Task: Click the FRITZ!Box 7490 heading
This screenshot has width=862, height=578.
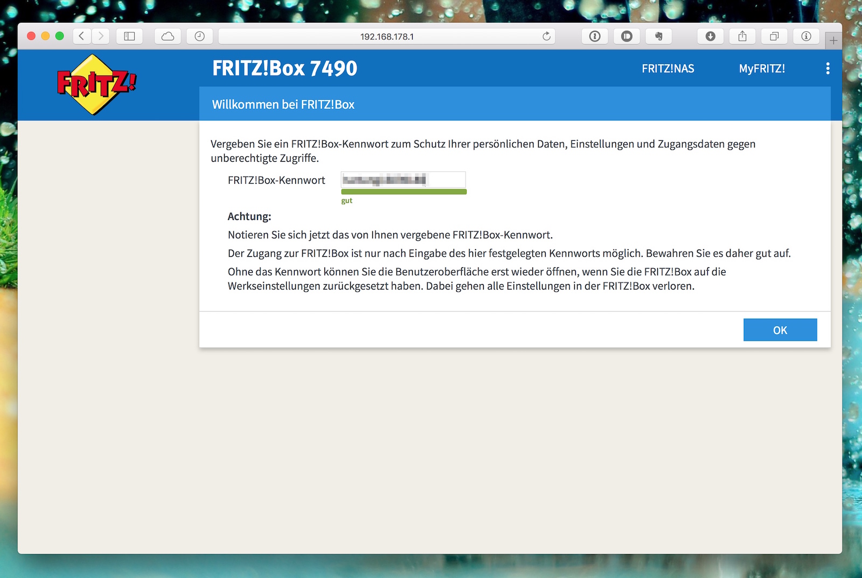Action: tap(285, 68)
